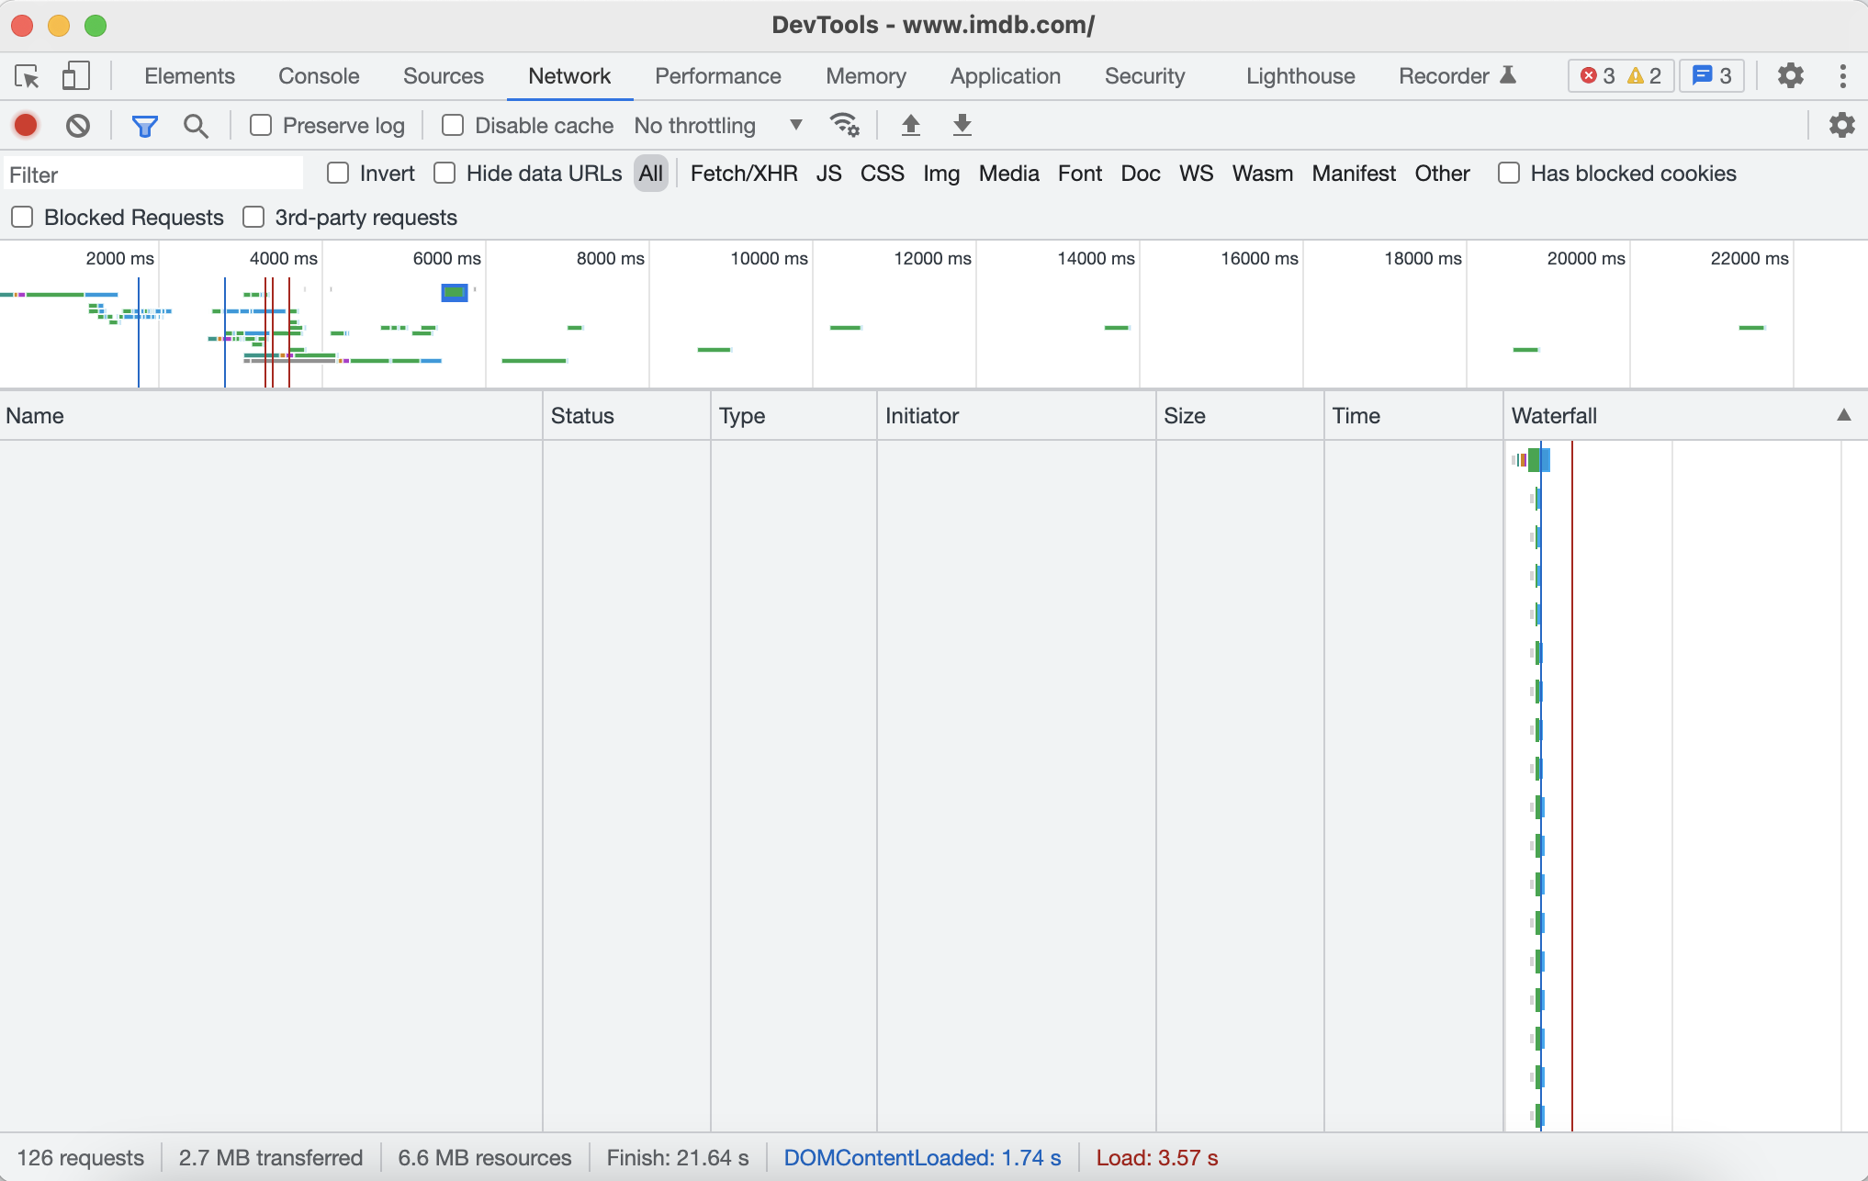Stop recording network log
The height and width of the screenshot is (1181, 1868).
tap(26, 126)
